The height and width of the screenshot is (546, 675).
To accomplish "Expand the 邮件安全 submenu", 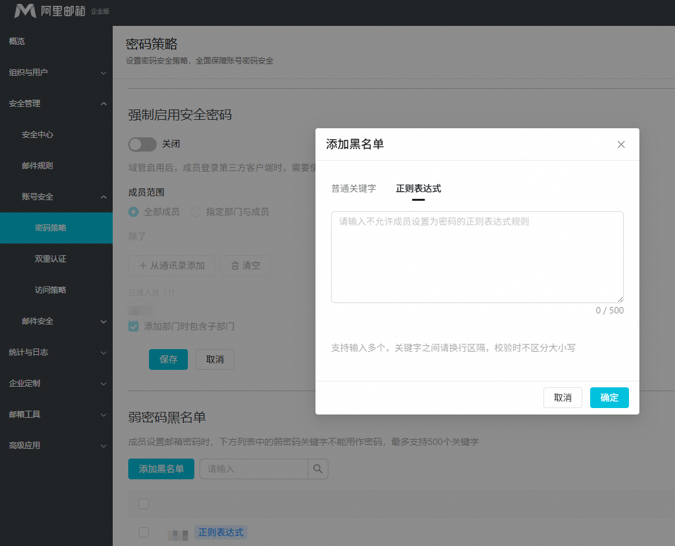I will coord(56,321).
